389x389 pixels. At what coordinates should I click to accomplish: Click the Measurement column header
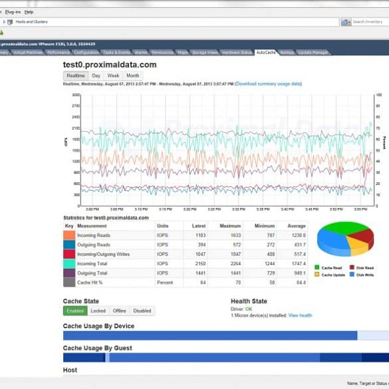click(92, 226)
